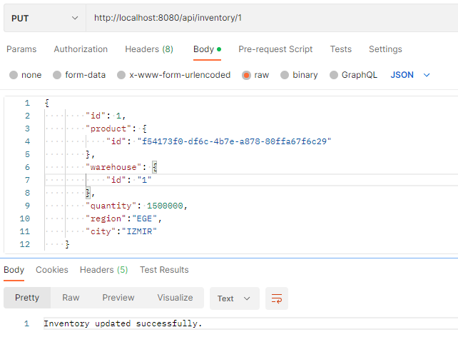Show the Test Results tab

click(x=164, y=269)
